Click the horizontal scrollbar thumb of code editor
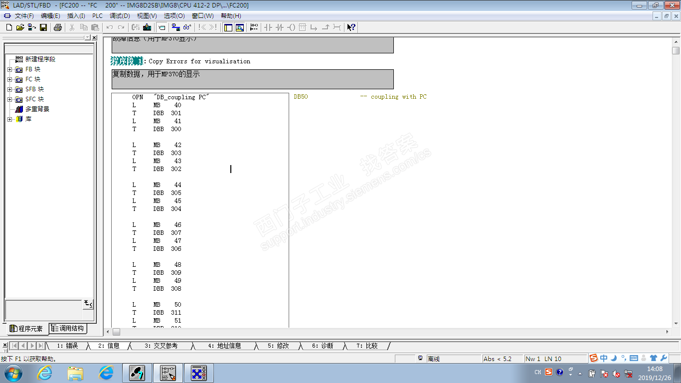This screenshot has width=681, height=383. click(116, 332)
